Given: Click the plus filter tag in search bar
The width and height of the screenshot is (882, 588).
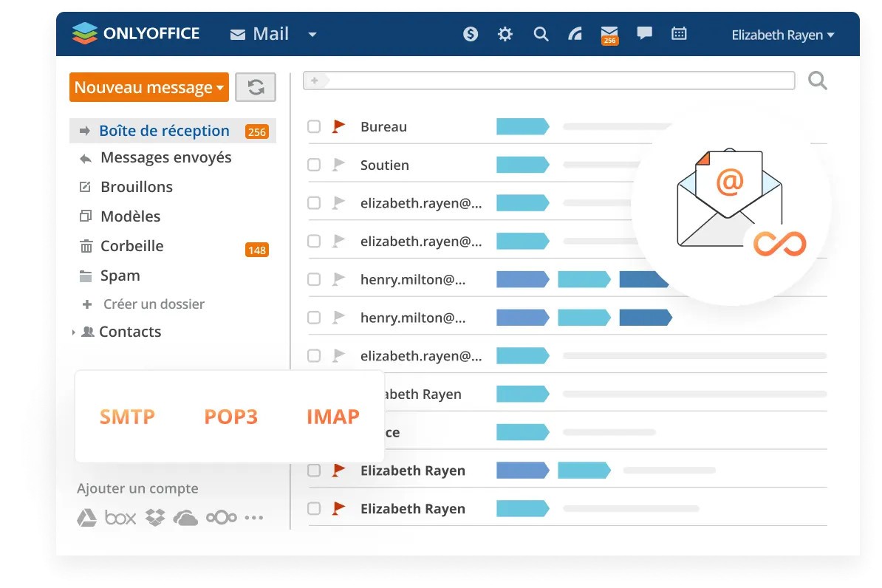Looking at the screenshot, I should pos(315,81).
